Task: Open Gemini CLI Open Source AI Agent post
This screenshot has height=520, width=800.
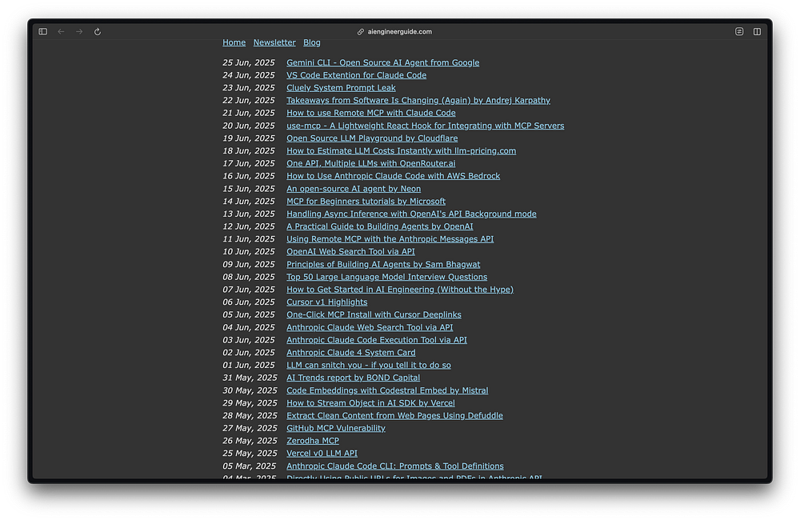Action: pyautogui.click(x=382, y=62)
